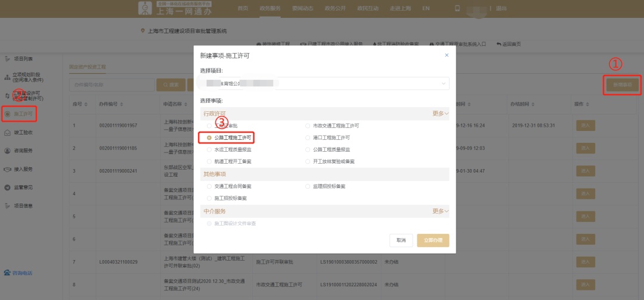Click the 立项规划阶段 sidebar icon
The image size is (644, 300).
tap(7, 77)
